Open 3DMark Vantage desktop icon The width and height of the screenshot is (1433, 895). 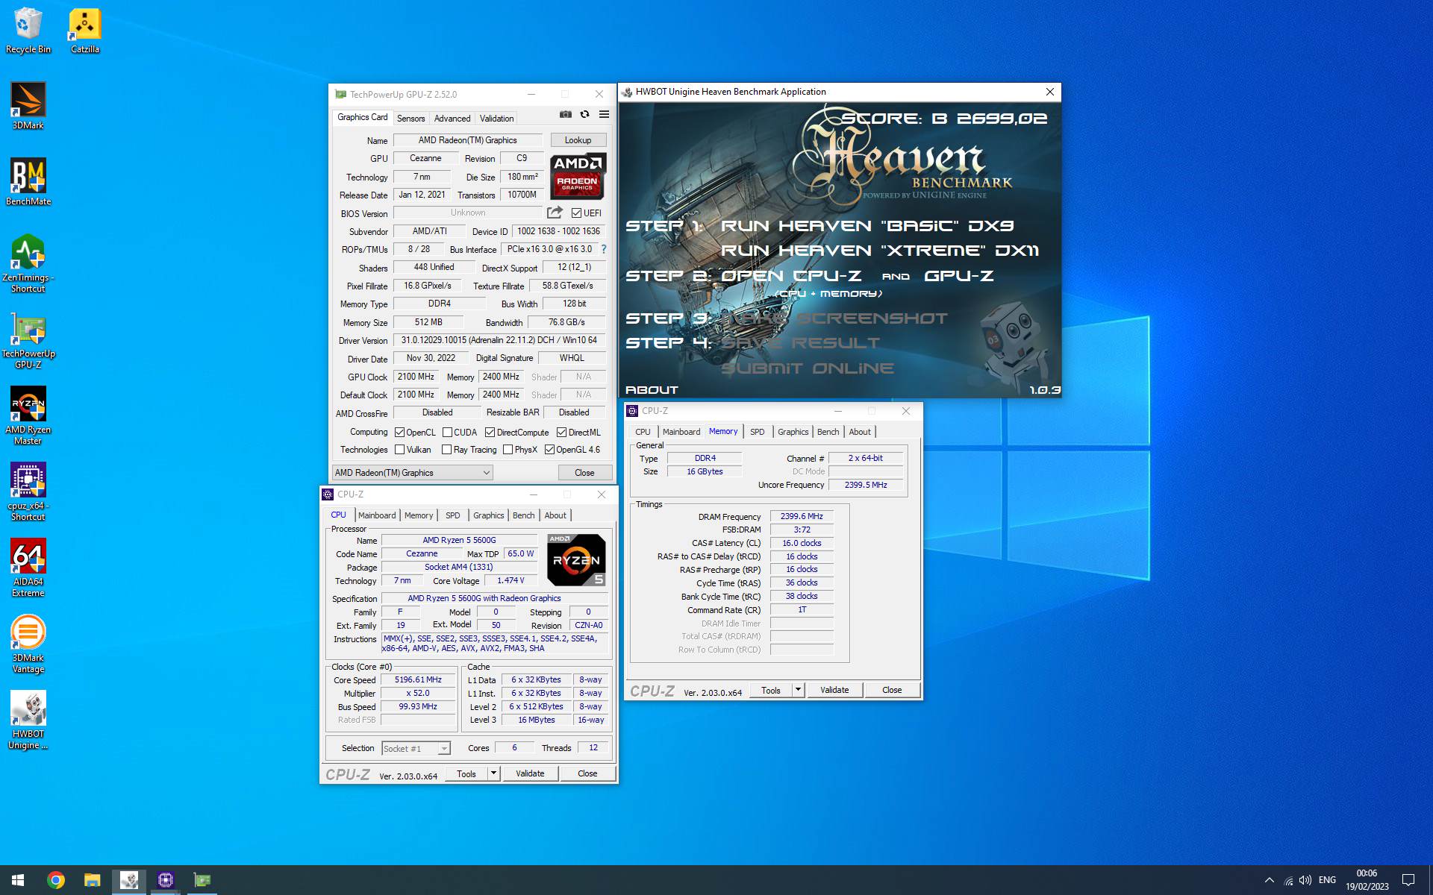tap(28, 644)
